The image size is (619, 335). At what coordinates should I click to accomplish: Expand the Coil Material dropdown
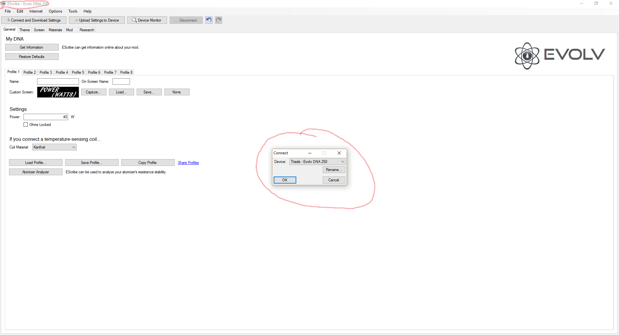pyautogui.click(x=54, y=147)
